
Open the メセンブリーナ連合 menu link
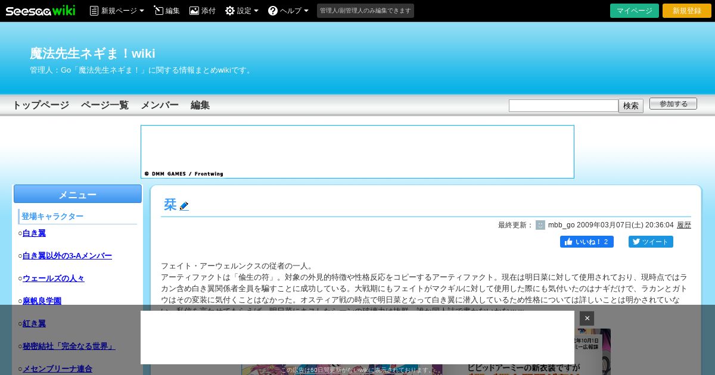[x=57, y=369]
